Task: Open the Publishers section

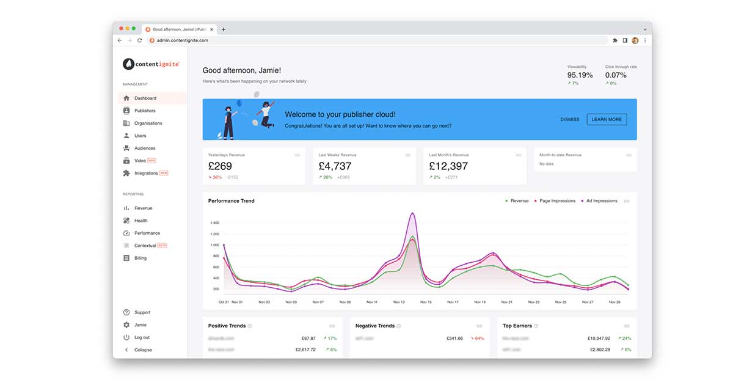Action: pos(145,111)
